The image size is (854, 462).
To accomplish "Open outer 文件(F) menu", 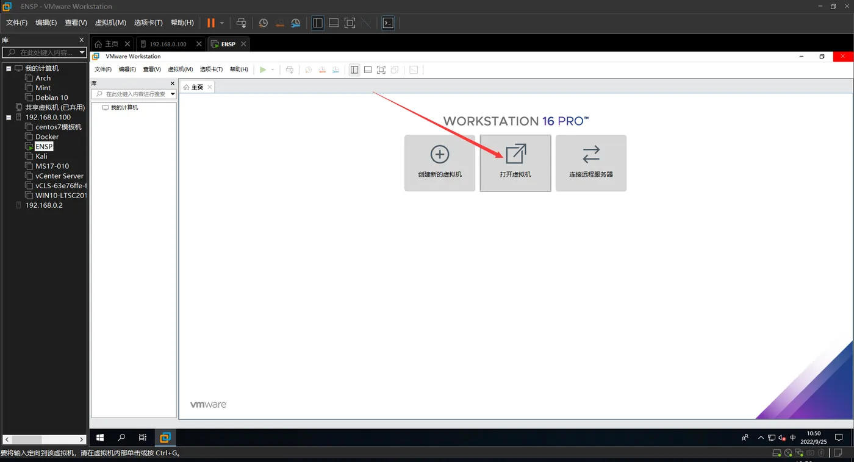I will tap(17, 23).
